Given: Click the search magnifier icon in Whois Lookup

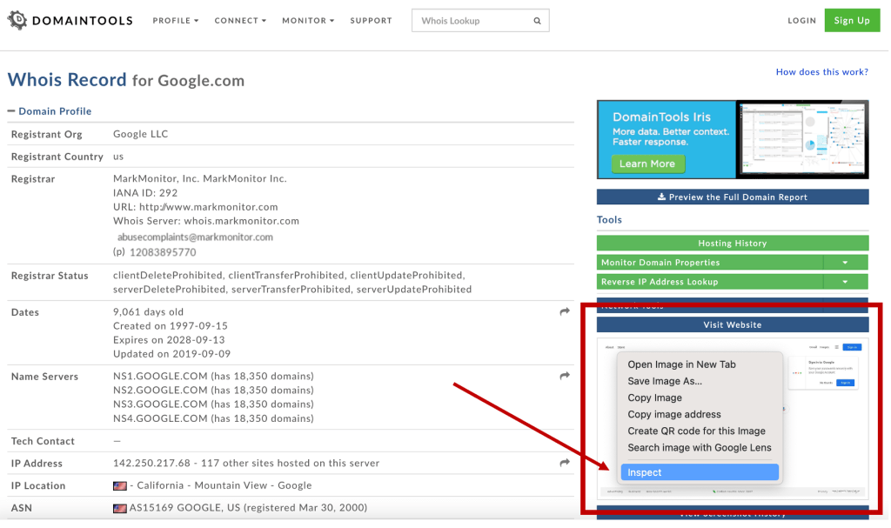Looking at the screenshot, I should click(x=537, y=21).
